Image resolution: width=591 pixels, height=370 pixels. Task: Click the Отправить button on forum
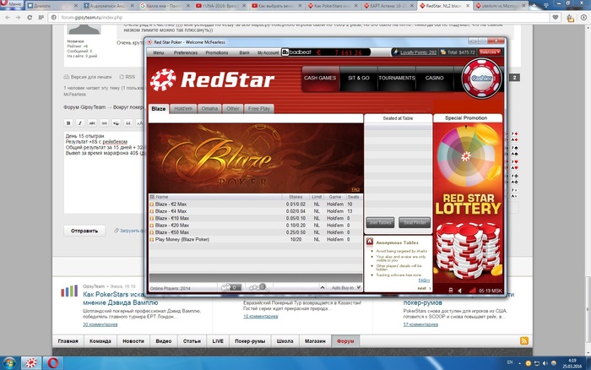point(84,231)
